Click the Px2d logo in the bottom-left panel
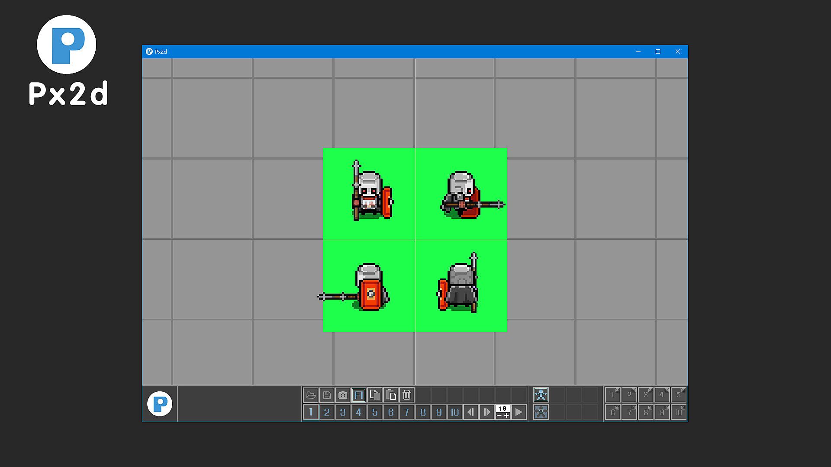Screen dimensions: 831x467 point(160,404)
